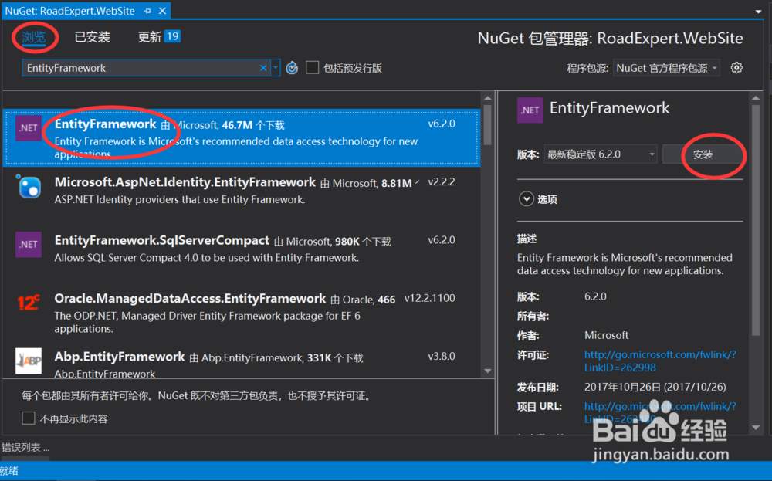Click the Abp.EntityFramework package icon
Screen dimensions: 772x481
[28, 361]
